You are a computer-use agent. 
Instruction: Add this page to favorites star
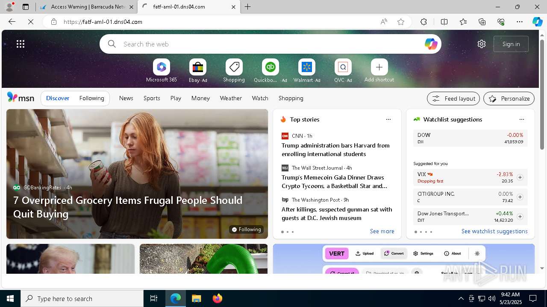[x=401, y=22]
